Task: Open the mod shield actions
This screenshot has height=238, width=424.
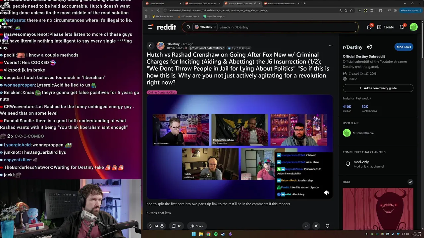Action: [327, 226]
